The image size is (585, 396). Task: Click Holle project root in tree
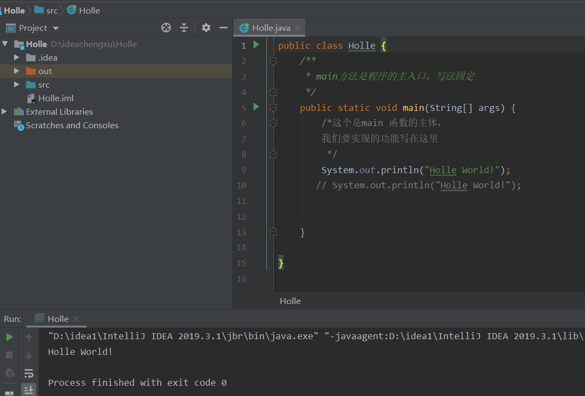point(36,44)
